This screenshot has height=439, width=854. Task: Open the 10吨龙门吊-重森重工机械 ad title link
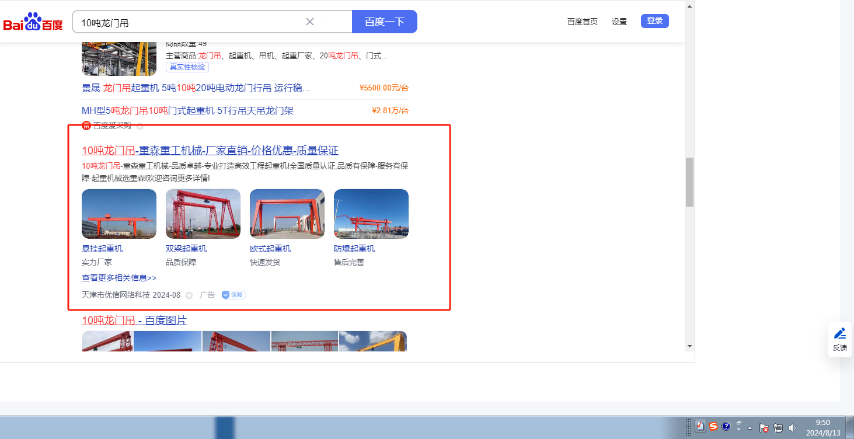tap(210, 151)
